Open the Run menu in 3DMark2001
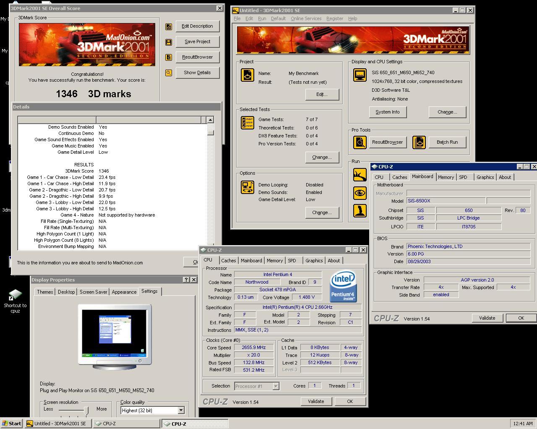Screen dimensions: 537x429 (x=262, y=18)
